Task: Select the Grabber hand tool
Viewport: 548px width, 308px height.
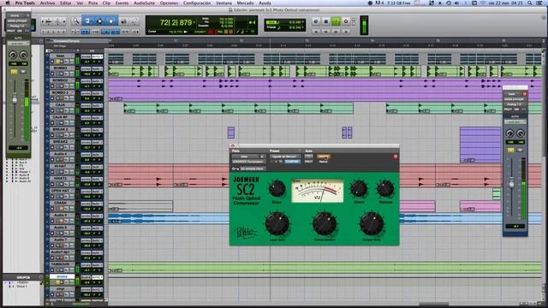Action: [111, 21]
